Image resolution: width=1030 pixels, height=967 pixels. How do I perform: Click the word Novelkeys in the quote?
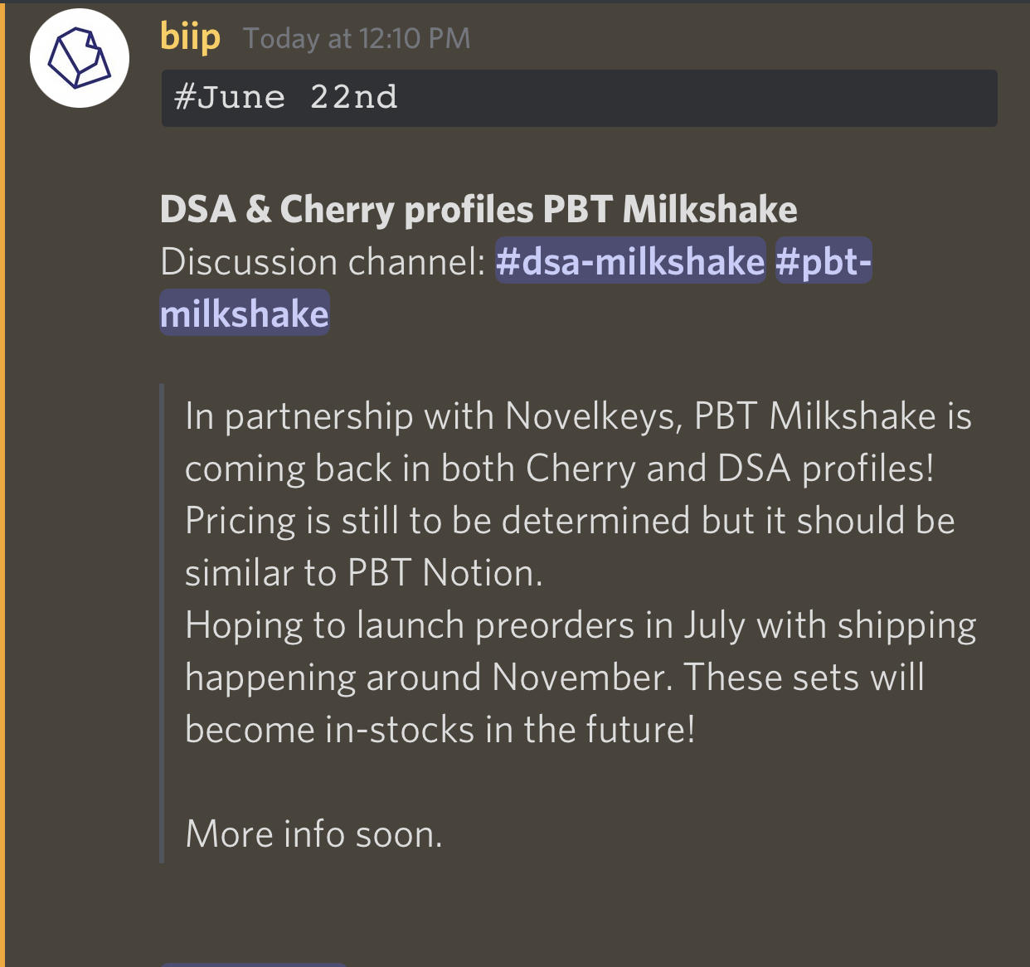pyautogui.click(x=593, y=415)
